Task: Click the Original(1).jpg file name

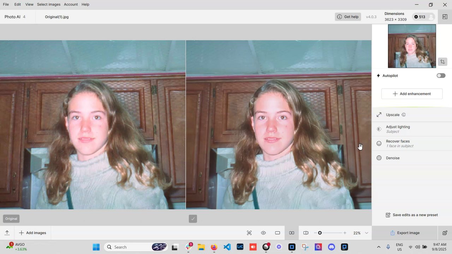Action: click(x=57, y=17)
